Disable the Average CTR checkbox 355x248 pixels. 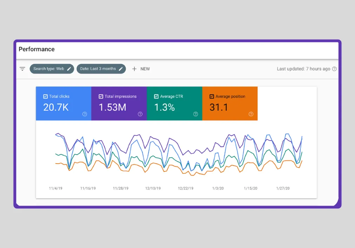[156, 96]
